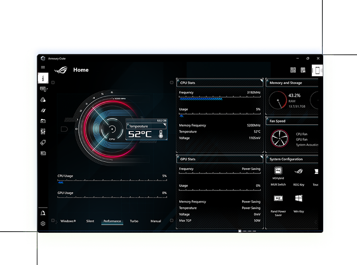The image size is (357, 265).
Task: Open Game Library folder icon in sidebar
Action: pyautogui.click(x=43, y=121)
